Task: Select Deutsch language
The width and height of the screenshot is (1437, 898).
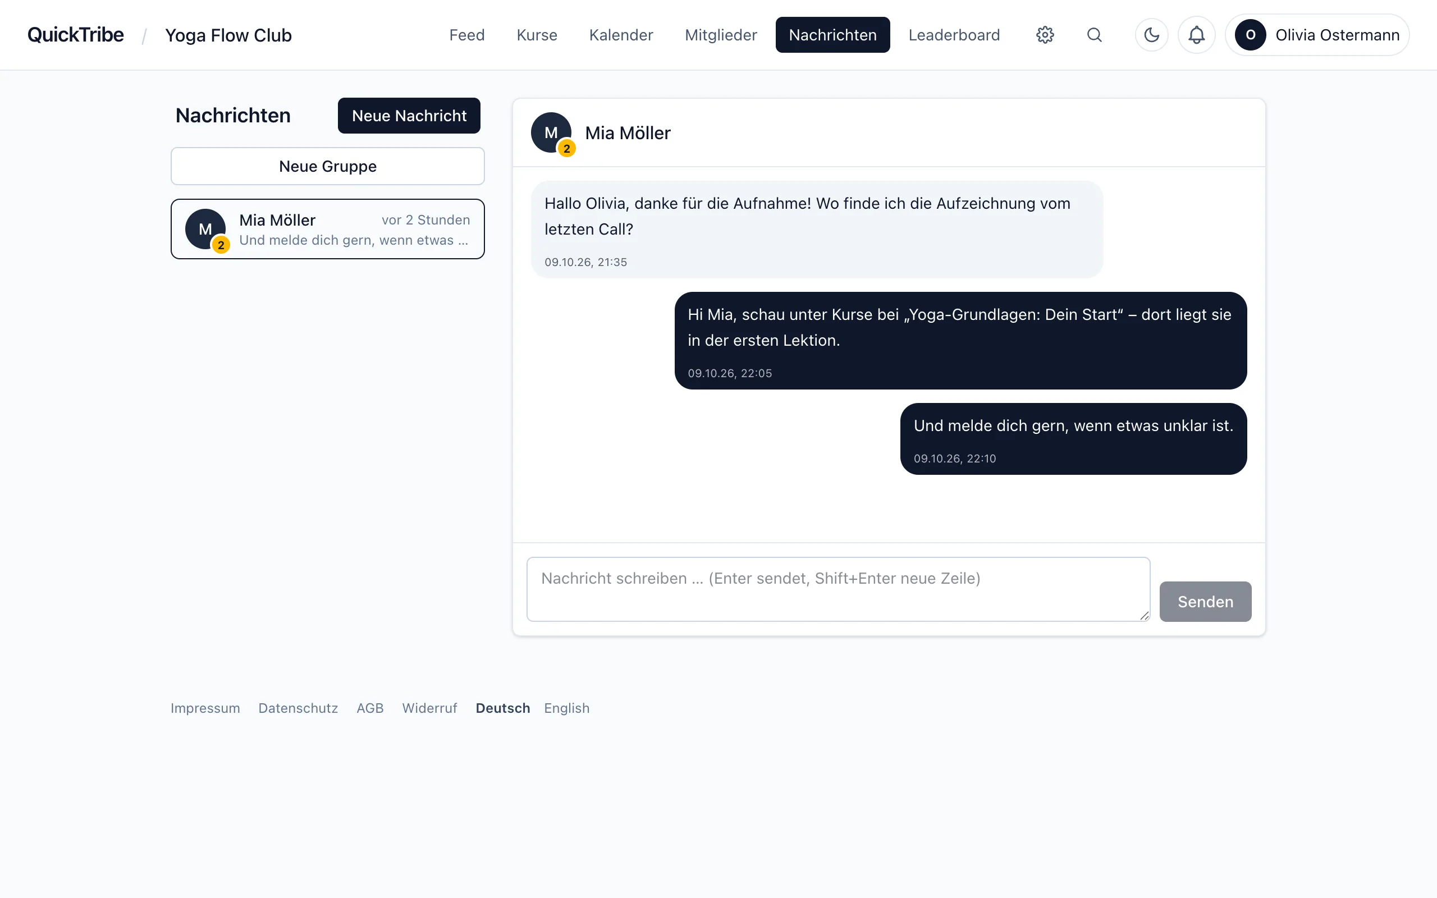Action: (x=502, y=708)
